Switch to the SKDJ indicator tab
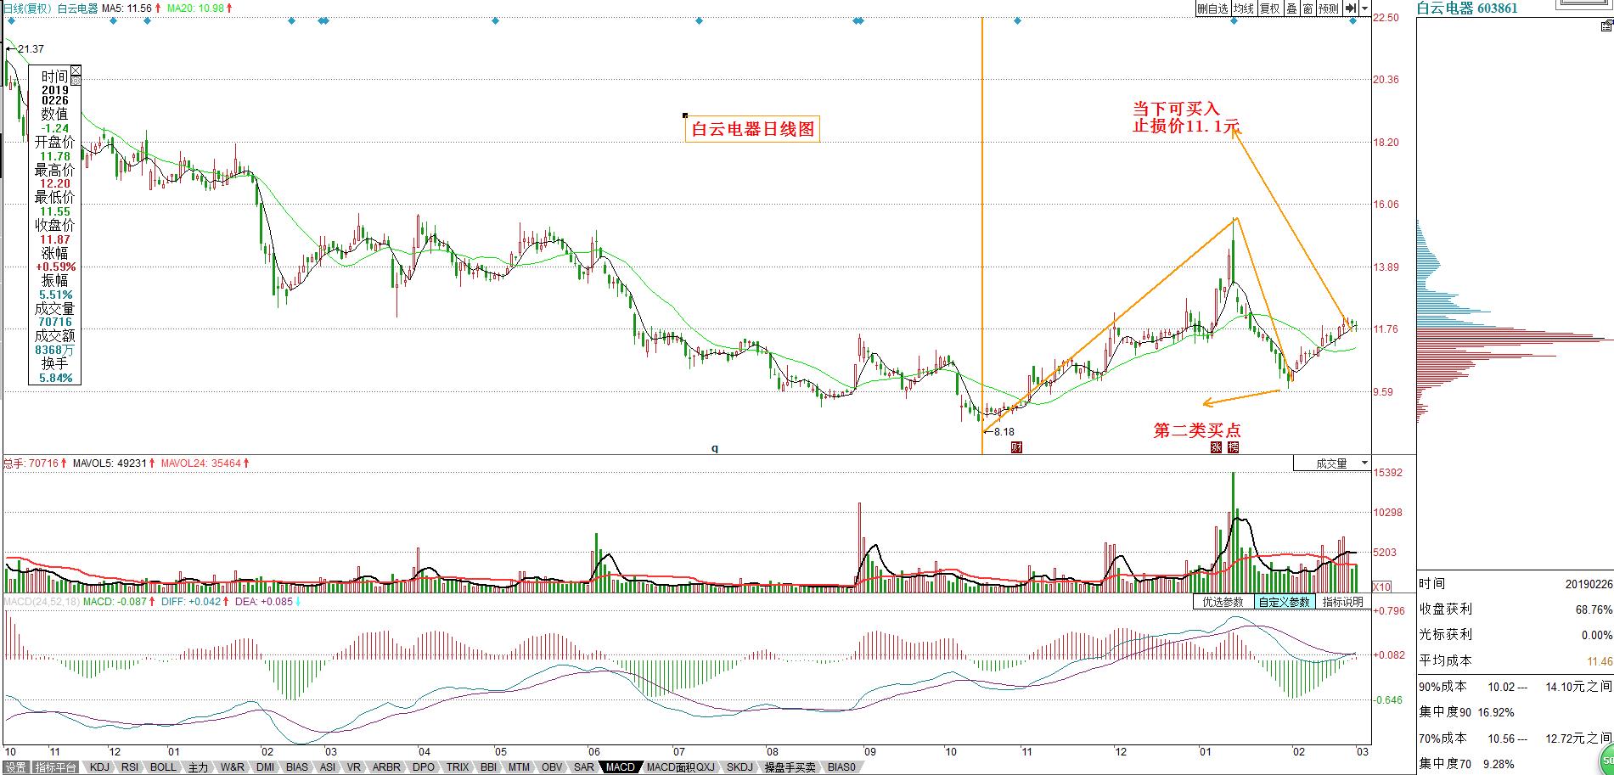 740,767
